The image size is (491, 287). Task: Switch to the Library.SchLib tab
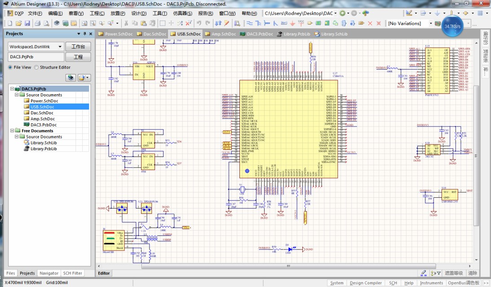(331, 34)
